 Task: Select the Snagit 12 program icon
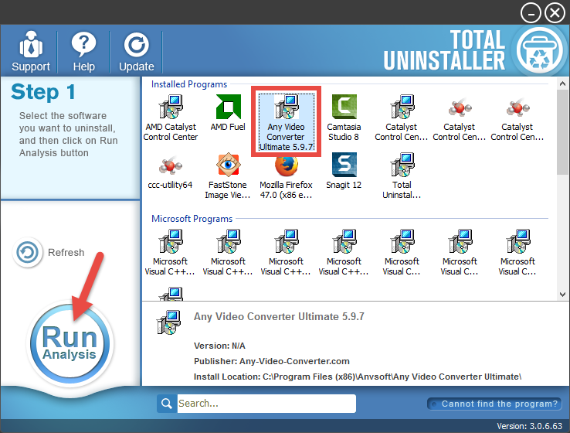click(x=344, y=171)
